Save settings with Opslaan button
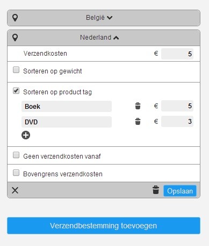The image size is (209, 246). click(x=180, y=191)
